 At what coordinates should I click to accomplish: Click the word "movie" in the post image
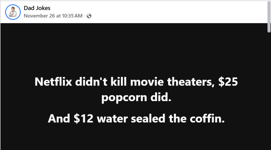(146, 82)
